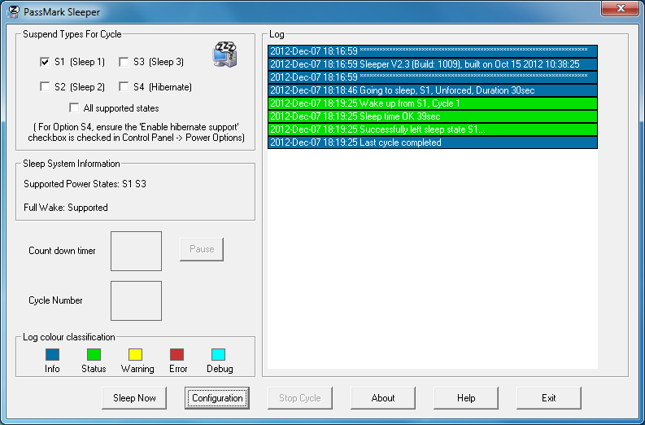Click the hibernate support note for Option S4
The image size is (645, 425).
coord(136,132)
